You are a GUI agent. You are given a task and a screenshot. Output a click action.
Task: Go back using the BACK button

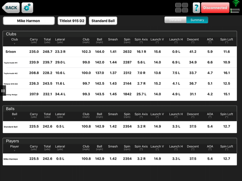pos(10,8)
